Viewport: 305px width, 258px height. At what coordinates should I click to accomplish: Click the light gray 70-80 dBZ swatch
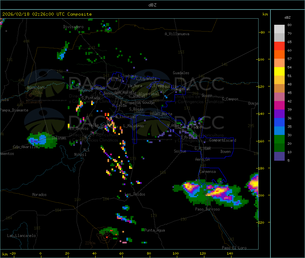click(x=279, y=29)
